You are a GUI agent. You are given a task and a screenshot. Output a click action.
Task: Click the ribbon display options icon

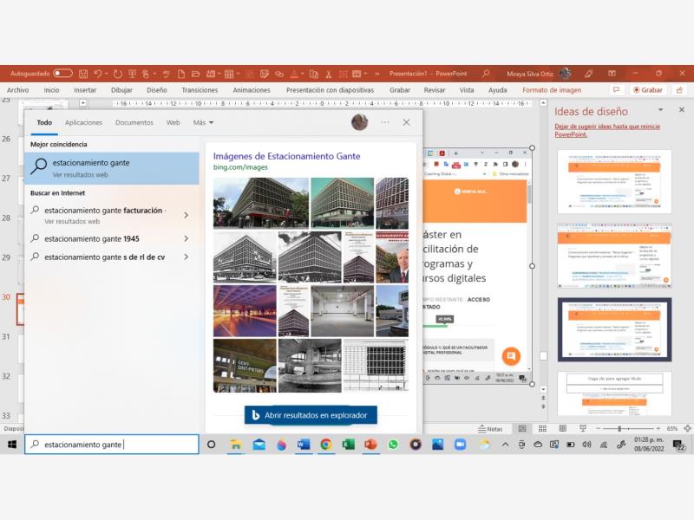pyautogui.click(x=612, y=74)
